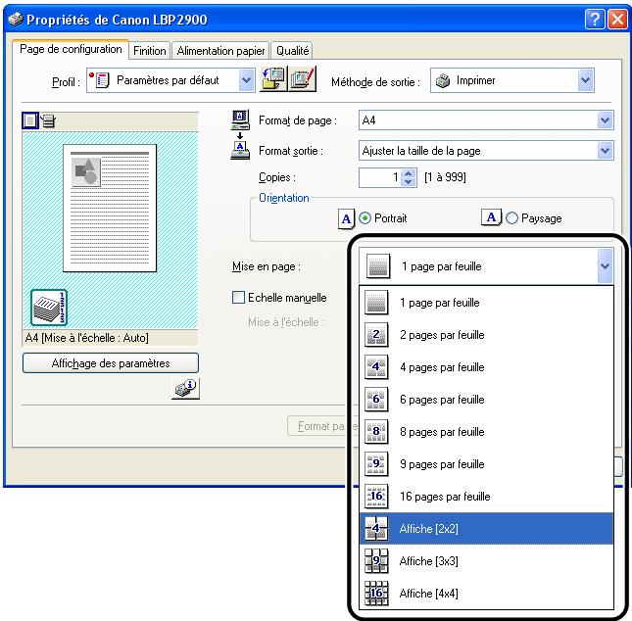This screenshot has width=632, height=621.
Task: Choose 8 pages par feuille option
Action: tap(487, 432)
